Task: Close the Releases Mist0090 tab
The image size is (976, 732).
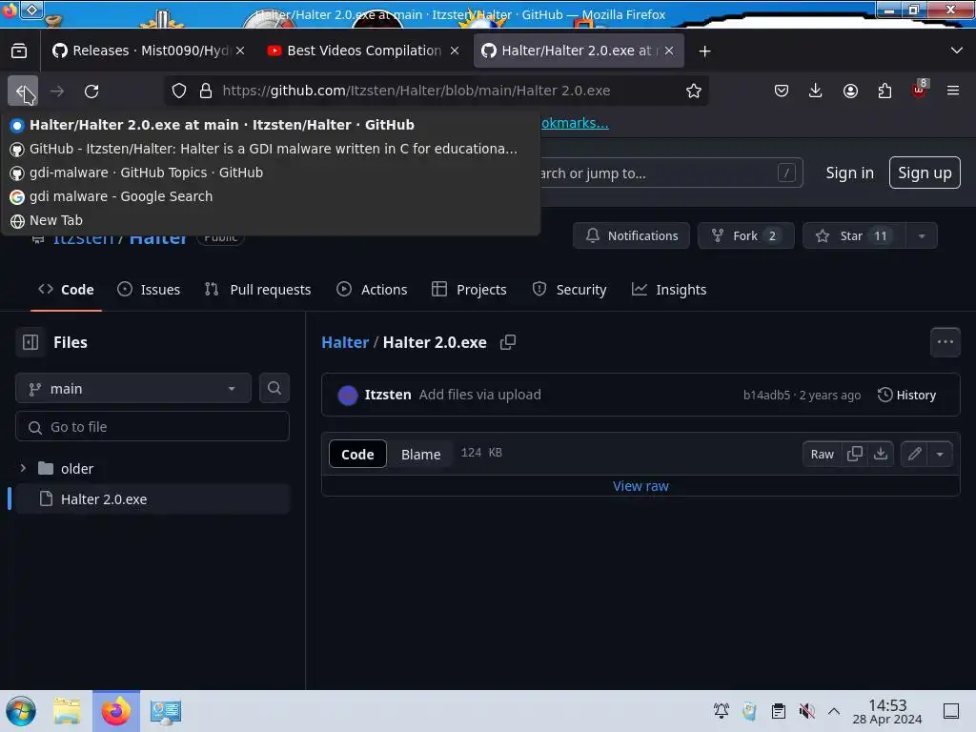Action: 240,51
